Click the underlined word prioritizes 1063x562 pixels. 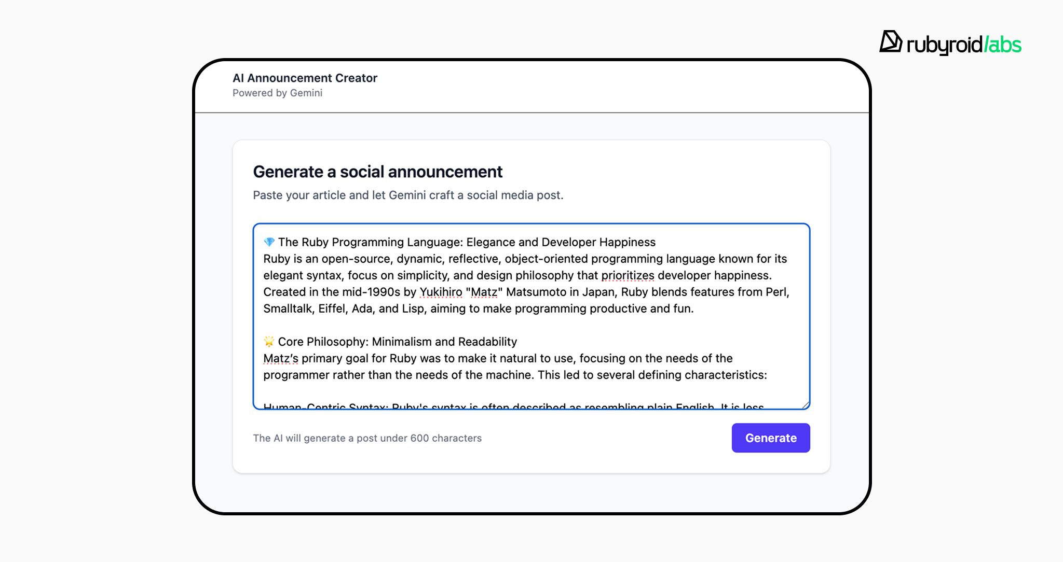(x=628, y=275)
